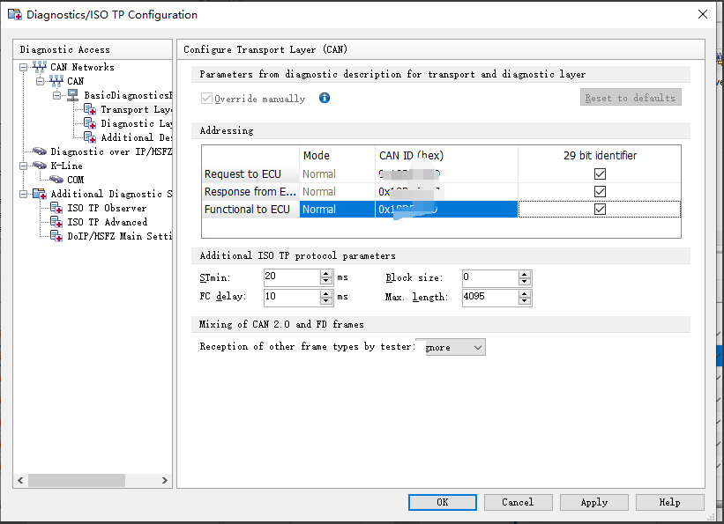Click the Reset to defaults button
The image size is (724, 524).
[x=631, y=98]
